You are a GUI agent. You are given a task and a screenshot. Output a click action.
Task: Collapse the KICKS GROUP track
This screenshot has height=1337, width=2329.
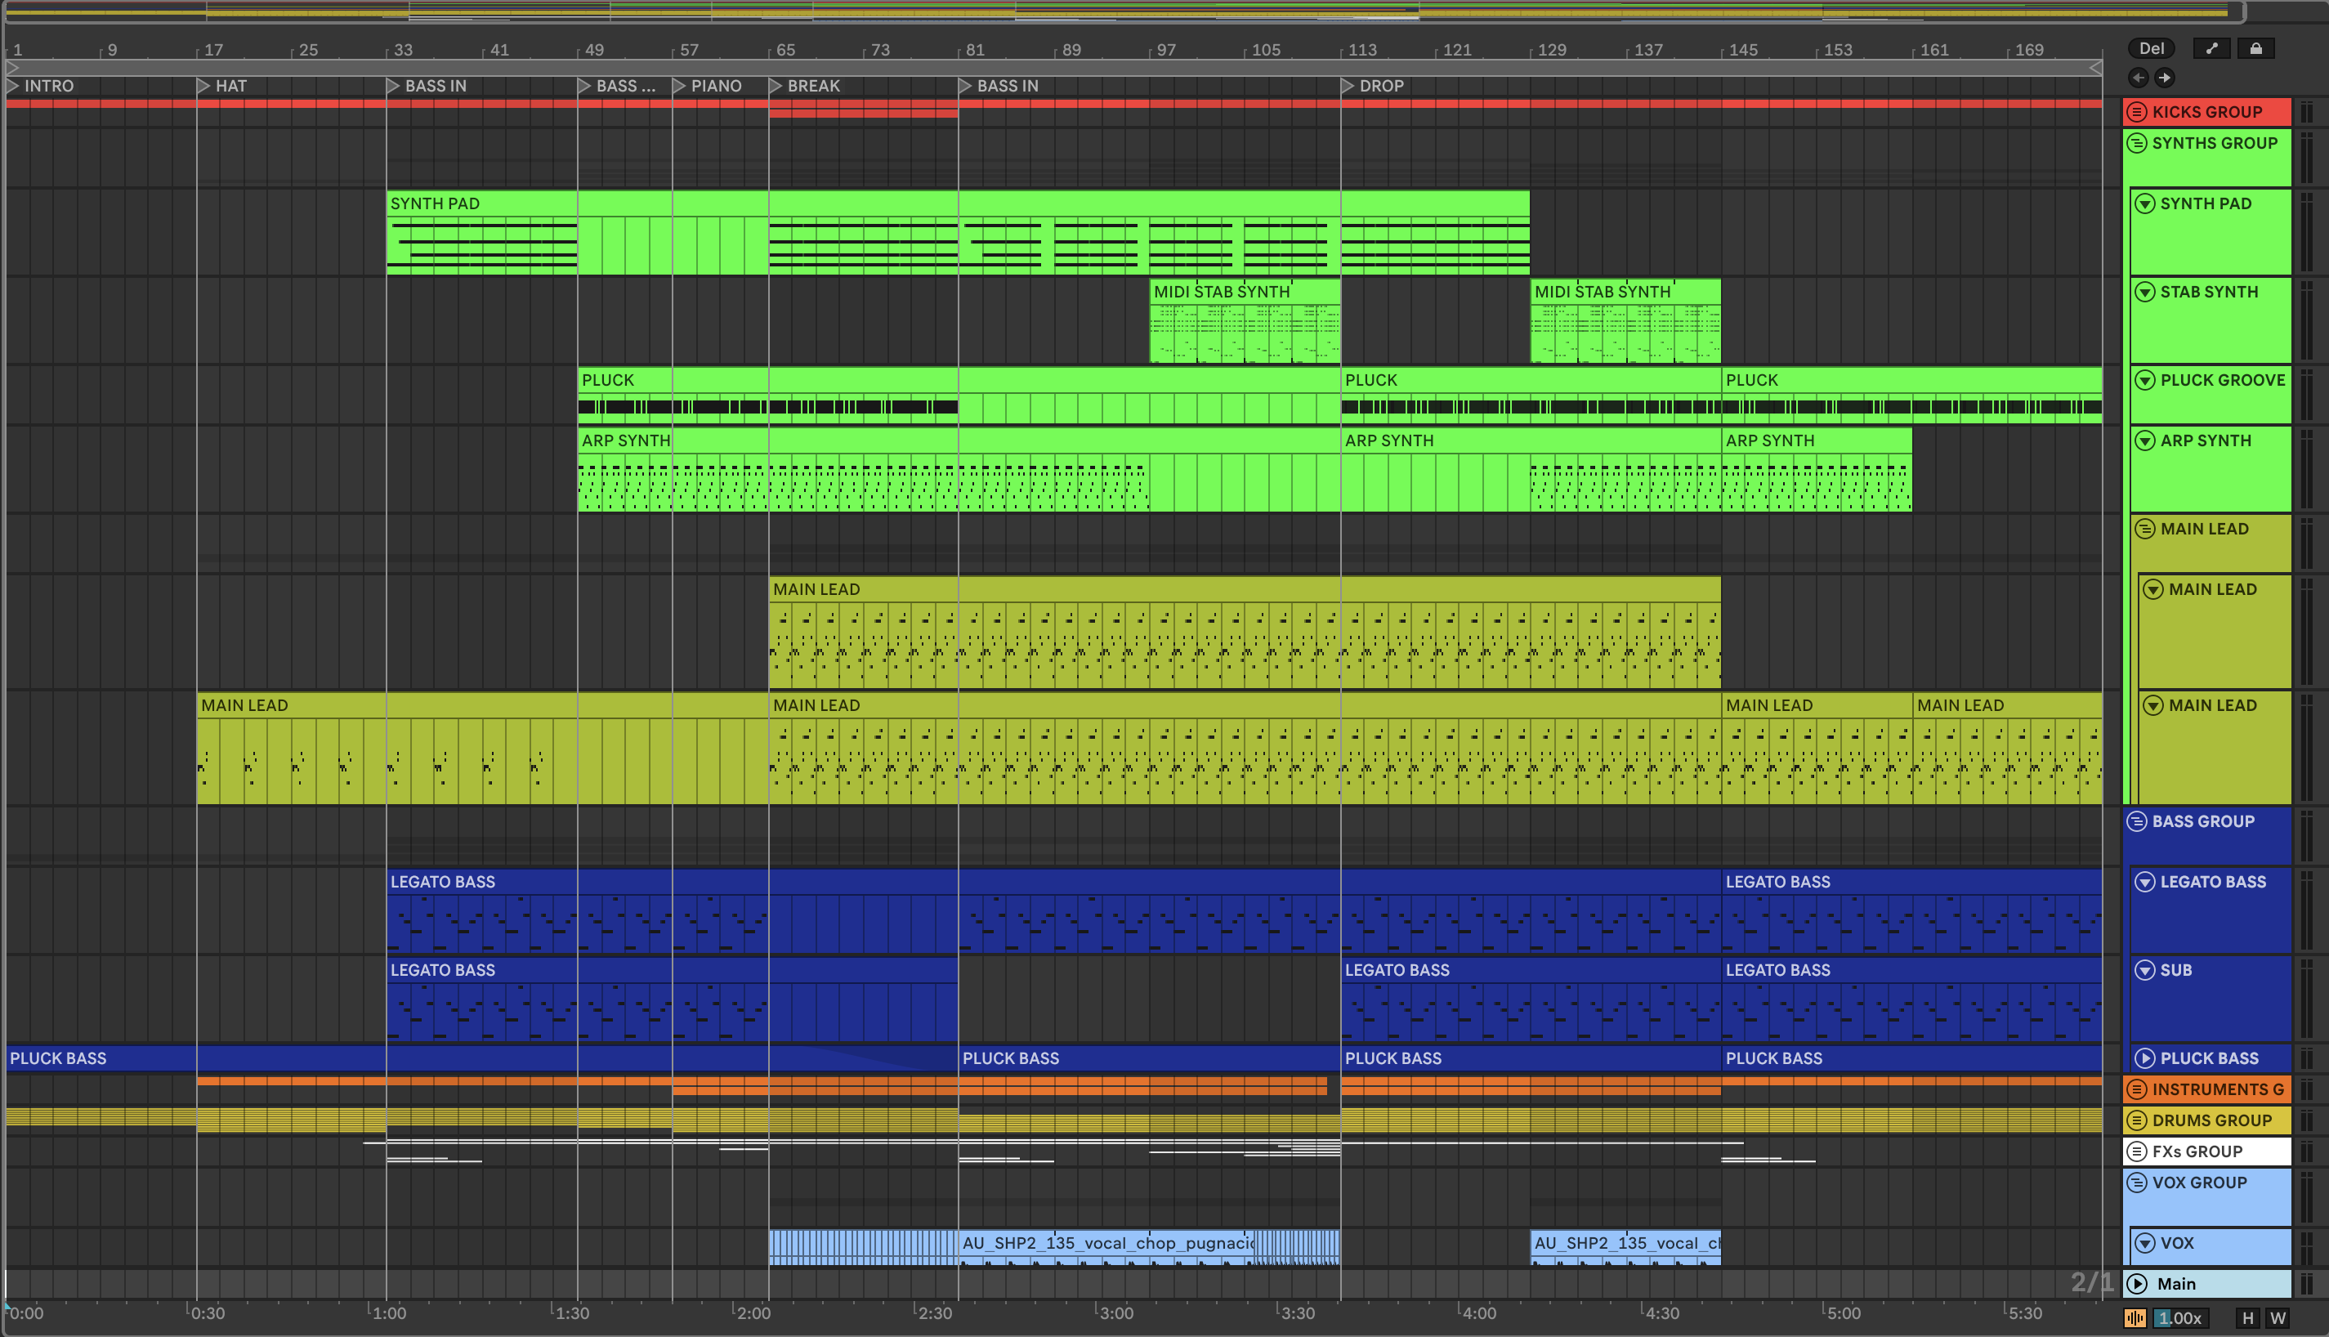tap(2137, 112)
